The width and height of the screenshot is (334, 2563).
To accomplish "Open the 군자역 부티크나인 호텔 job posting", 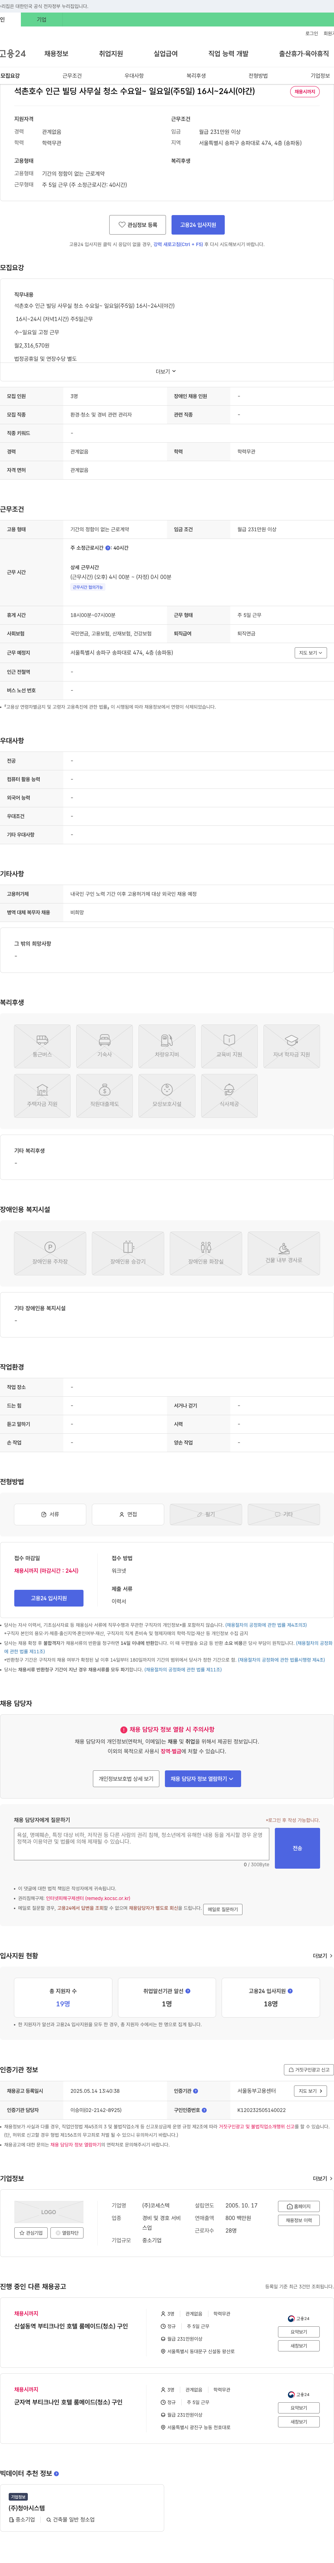I will point(69,2402).
